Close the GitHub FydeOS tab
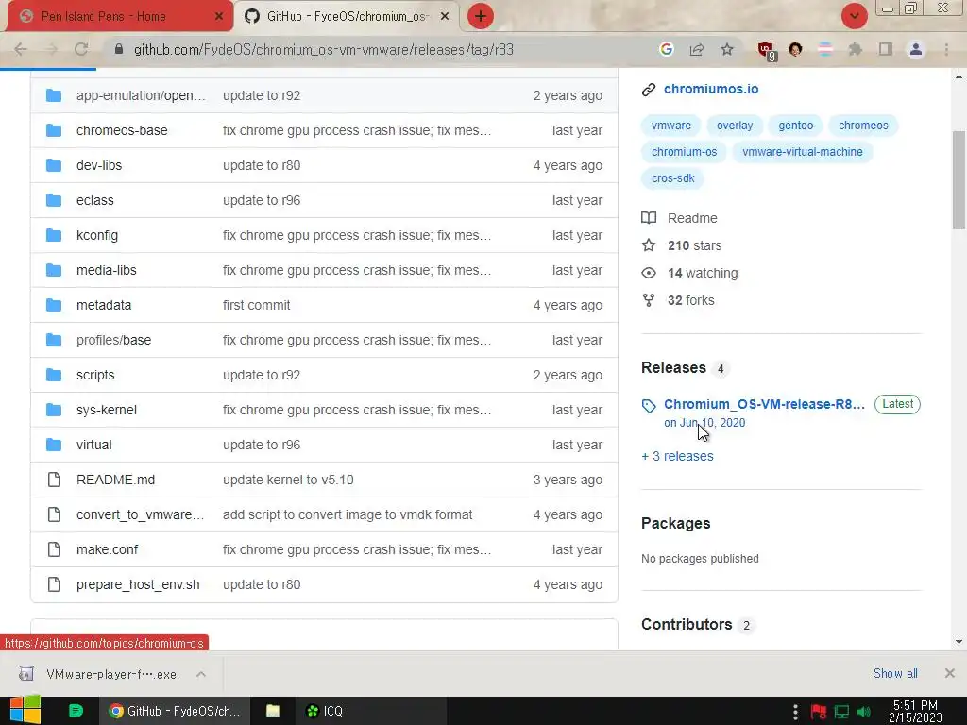The image size is (967, 725). [x=445, y=17]
